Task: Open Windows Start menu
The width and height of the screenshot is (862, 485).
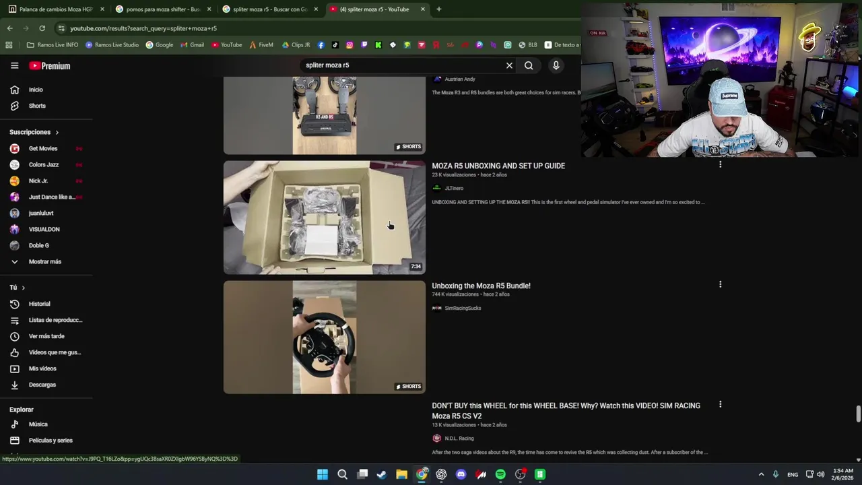Action: click(323, 474)
